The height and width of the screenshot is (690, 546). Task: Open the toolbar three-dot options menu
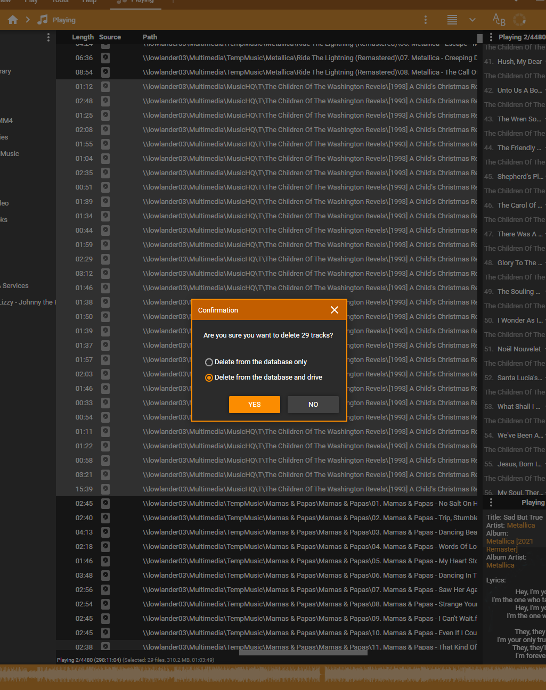pyautogui.click(x=425, y=20)
